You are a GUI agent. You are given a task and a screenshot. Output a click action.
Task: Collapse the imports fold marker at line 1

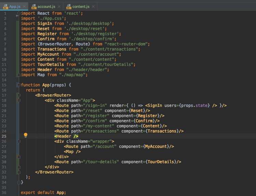click(19, 13)
